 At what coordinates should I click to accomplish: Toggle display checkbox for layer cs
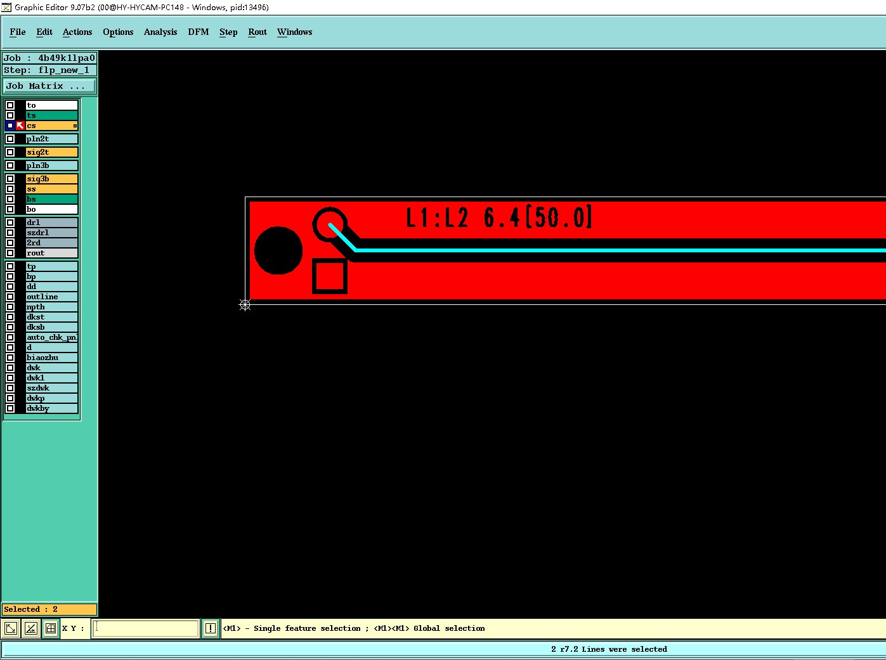pos(10,126)
